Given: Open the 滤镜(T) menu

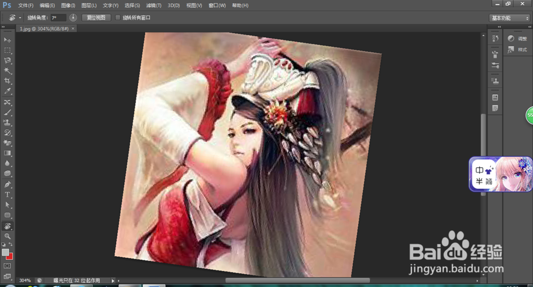Looking at the screenshot, I should pyautogui.click(x=154, y=5).
